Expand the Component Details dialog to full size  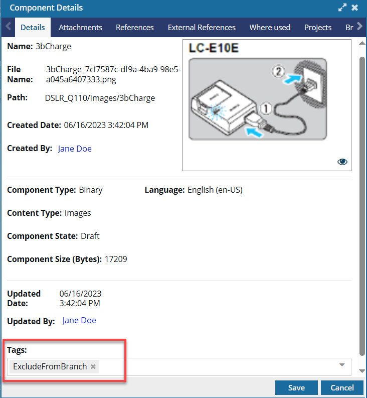point(342,8)
